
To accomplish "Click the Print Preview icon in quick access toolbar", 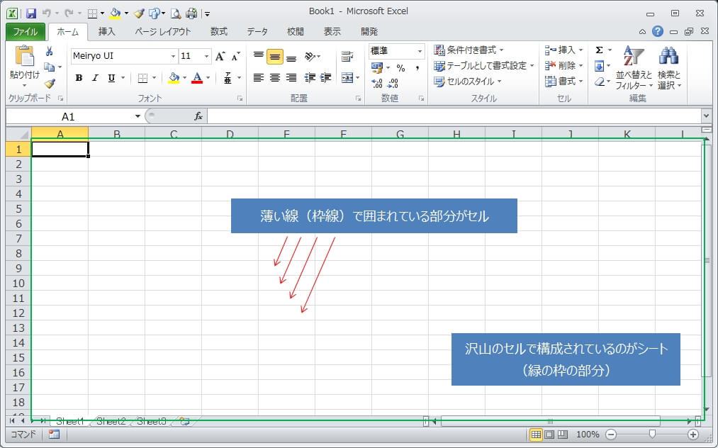I will 175,13.
